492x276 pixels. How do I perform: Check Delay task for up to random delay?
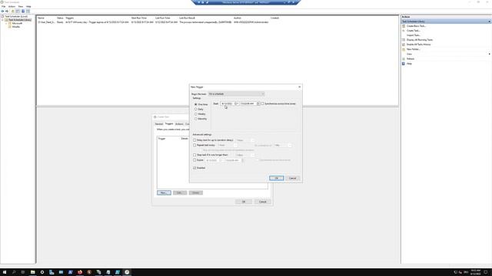(194, 140)
